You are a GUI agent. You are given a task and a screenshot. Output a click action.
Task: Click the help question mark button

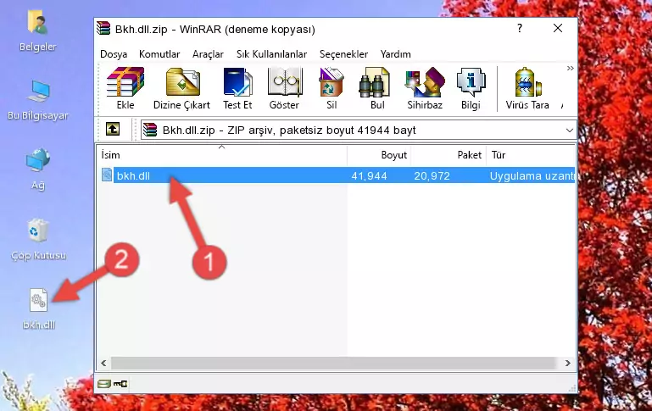pyautogui.click(x=520, y=28)
